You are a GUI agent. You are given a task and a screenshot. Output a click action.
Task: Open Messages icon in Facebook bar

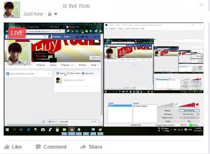[82, 37]
